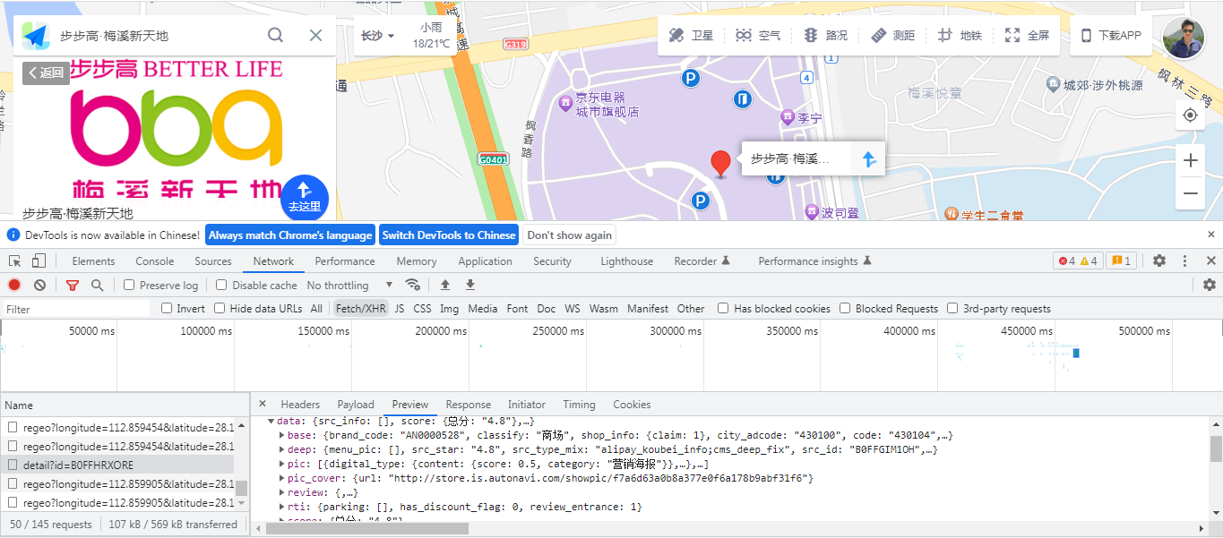1223x538 pixels.
Task: Click Export HAR download icon
Action: [469, 285]
